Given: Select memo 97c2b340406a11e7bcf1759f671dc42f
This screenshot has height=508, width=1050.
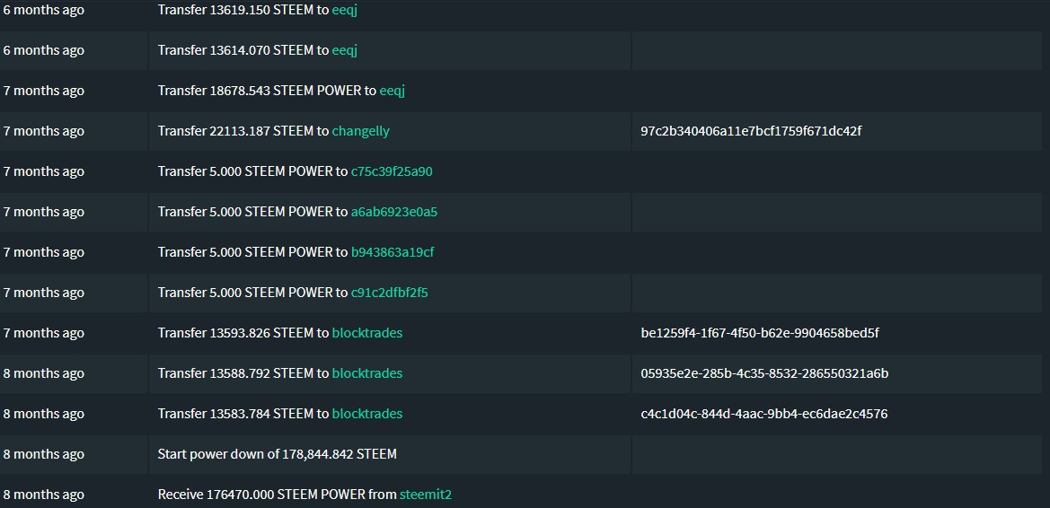Looking at the screenshot, I should coord(751,130).
